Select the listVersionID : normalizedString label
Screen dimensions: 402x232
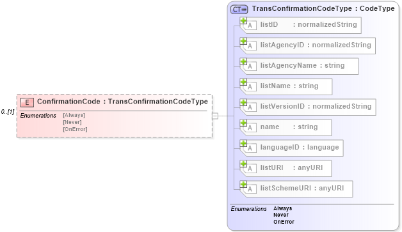point(316,107)
